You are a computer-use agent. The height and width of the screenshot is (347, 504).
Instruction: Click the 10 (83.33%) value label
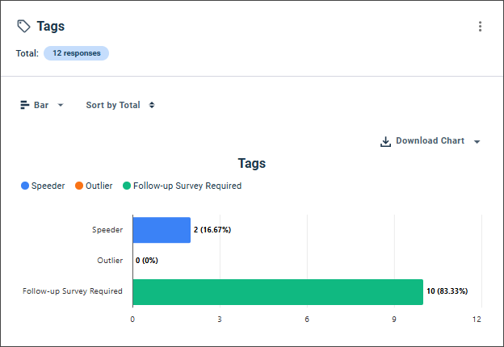tap(447, 291)
